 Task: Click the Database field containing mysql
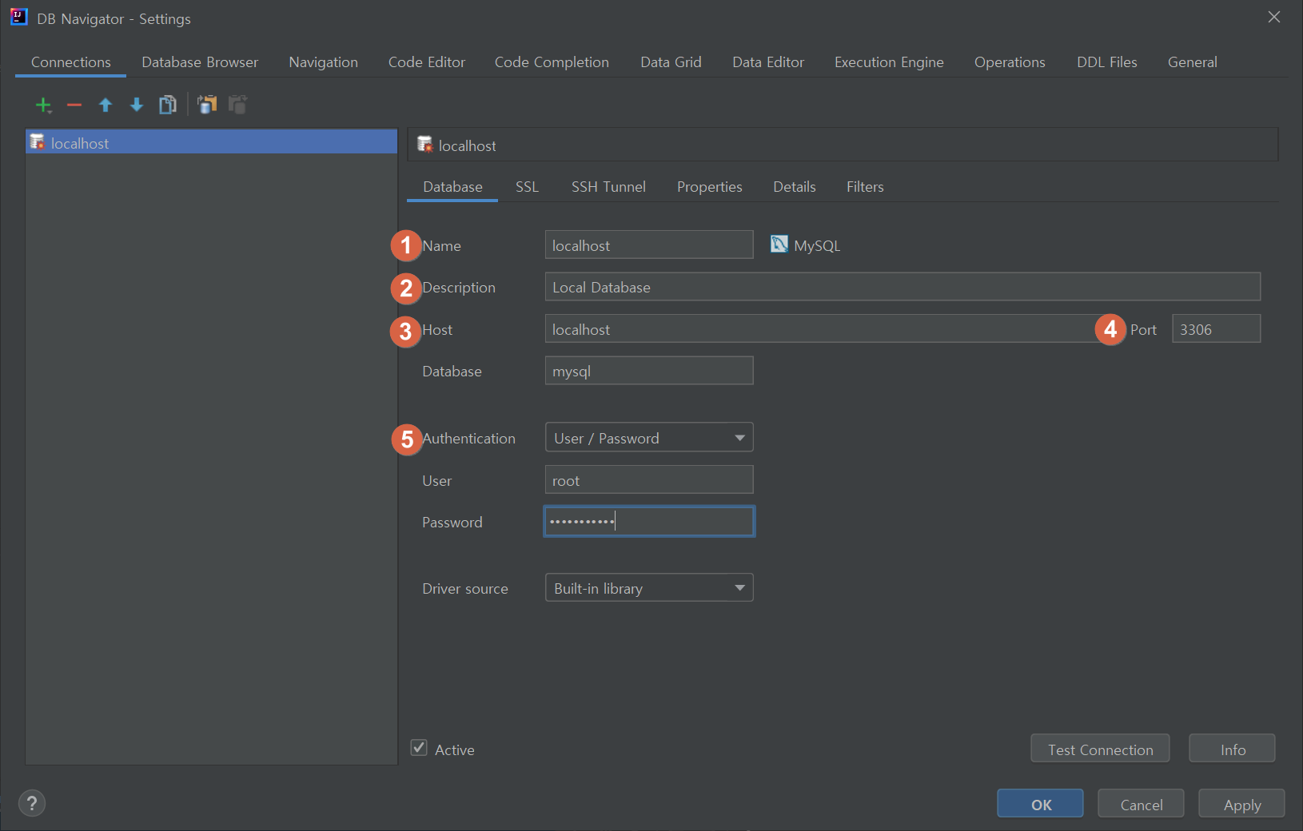[649, 371]
